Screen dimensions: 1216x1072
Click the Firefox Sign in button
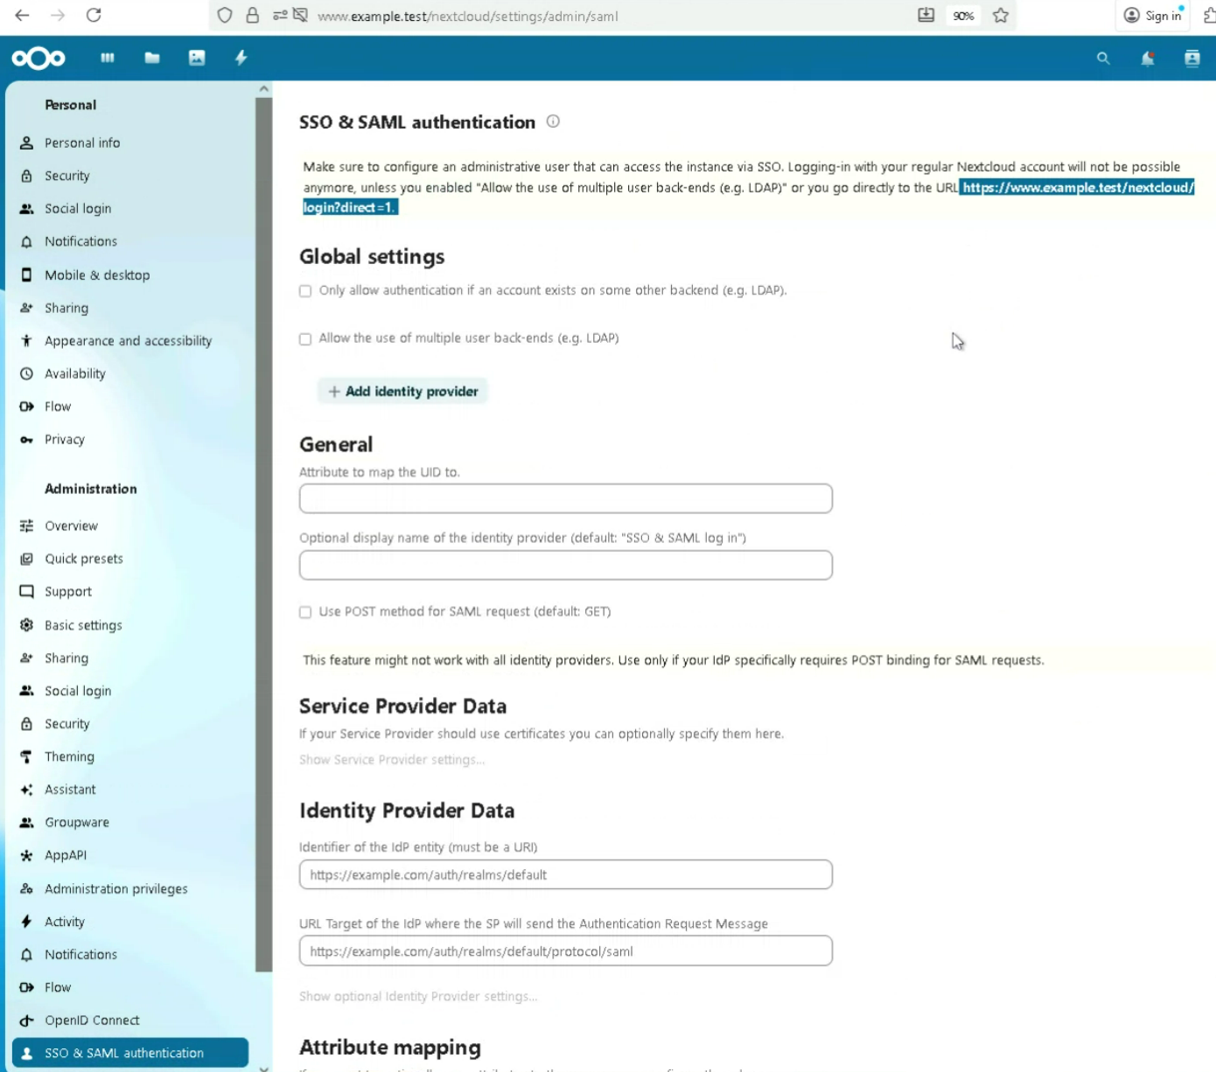point(1153,16)
